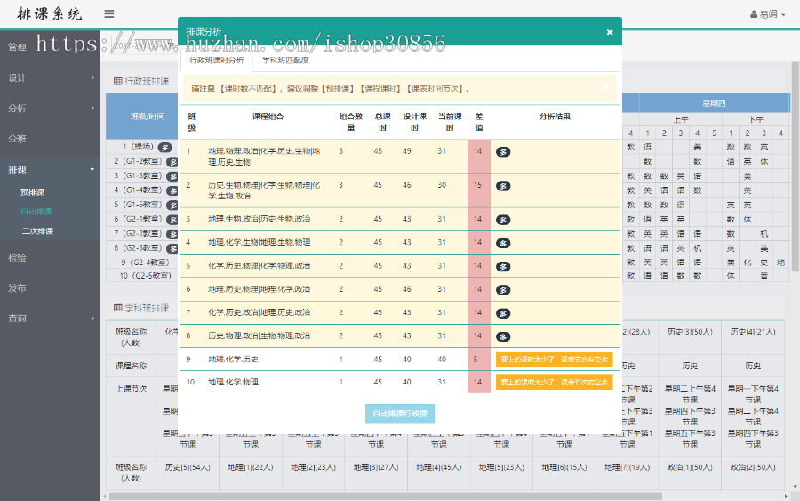Viewport: 800px width, 501px height.
Task: Click the analysis badge in row 2
Action: [x=503, y=186]
